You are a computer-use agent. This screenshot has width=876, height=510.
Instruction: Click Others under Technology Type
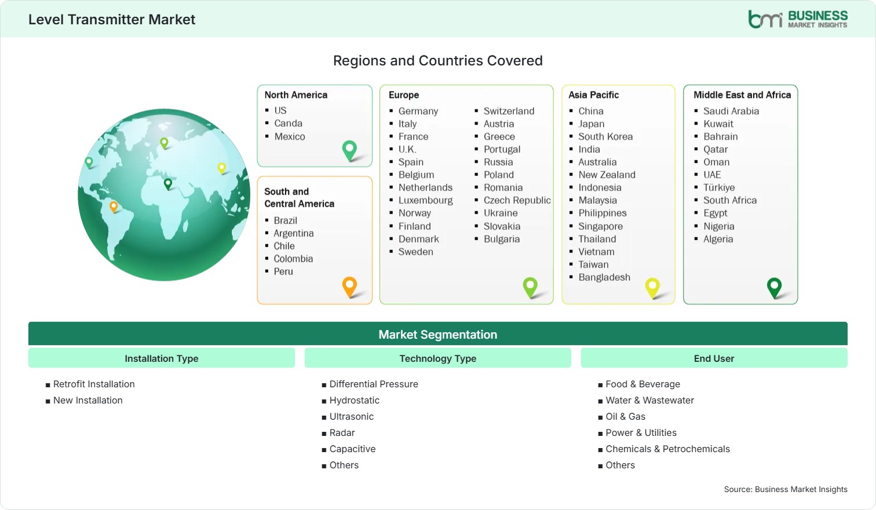tap(344, 465)
